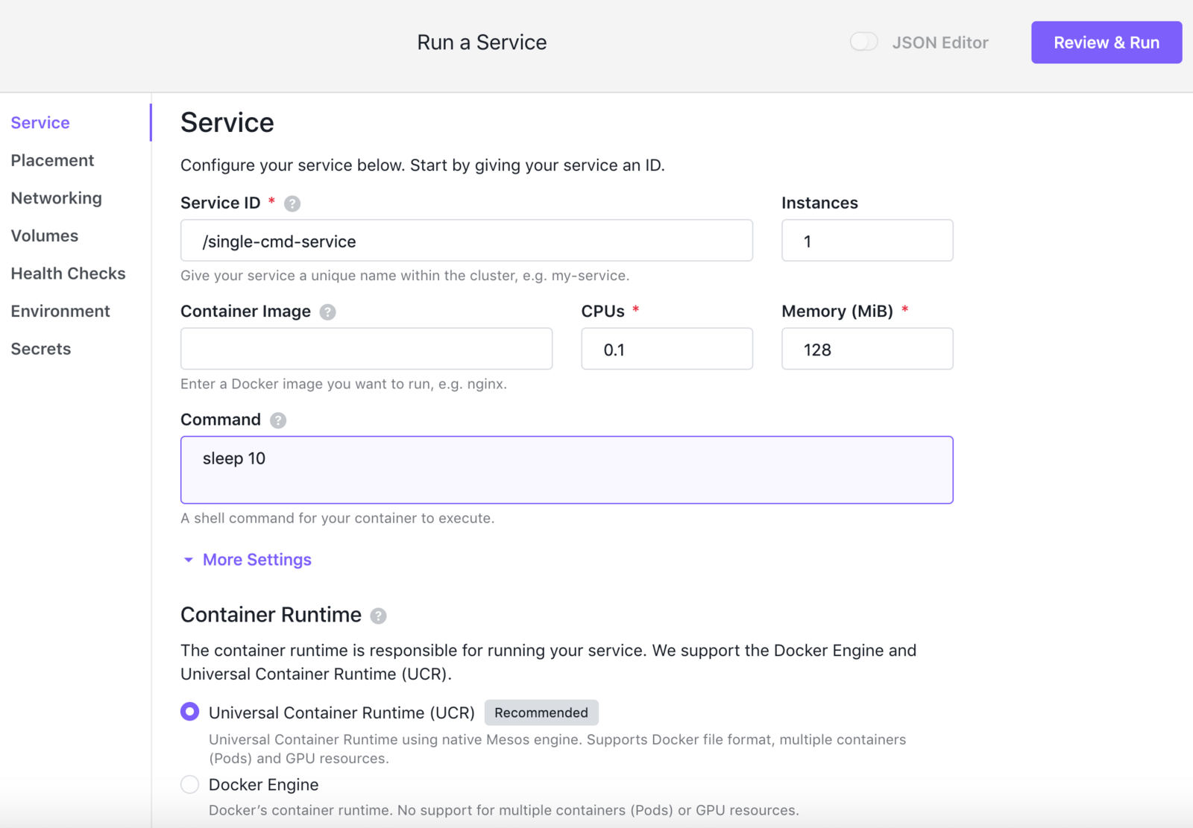
Task: Toggle the JSON Editor switch
Action: click(864, 42)
